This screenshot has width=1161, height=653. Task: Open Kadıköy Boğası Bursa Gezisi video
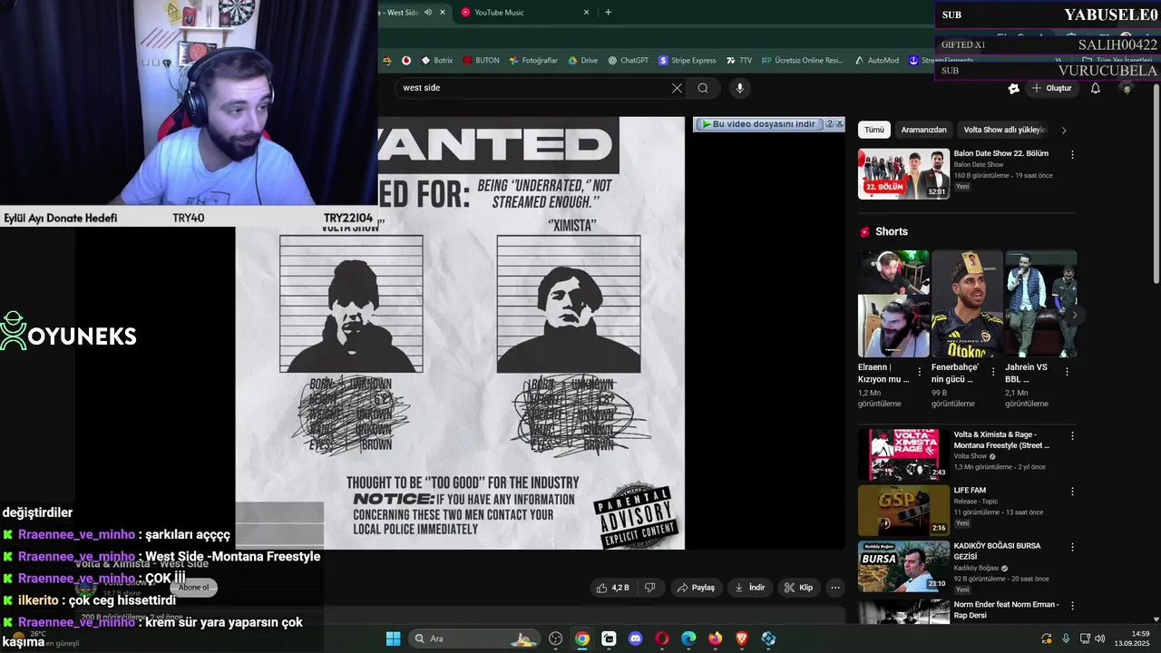click(x=903, y=566)
